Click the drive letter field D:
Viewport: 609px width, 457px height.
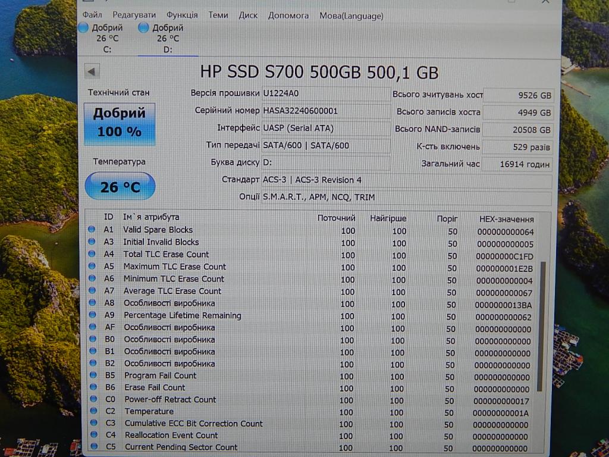pos(326,162)
